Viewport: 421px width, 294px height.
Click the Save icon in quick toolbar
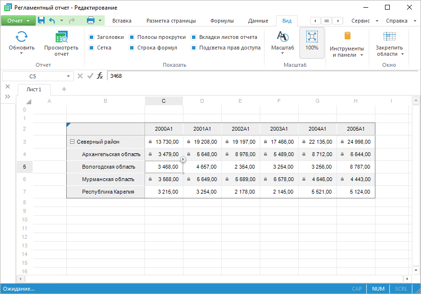(41, 21)
